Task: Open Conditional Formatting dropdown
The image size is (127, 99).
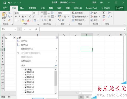Action: click(x=78, y=13)
